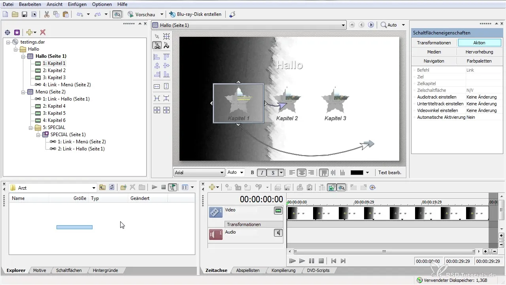Zoom in the timeline with horizontal plus button
This screenshot has height=285, width=506.
point(485,251)
